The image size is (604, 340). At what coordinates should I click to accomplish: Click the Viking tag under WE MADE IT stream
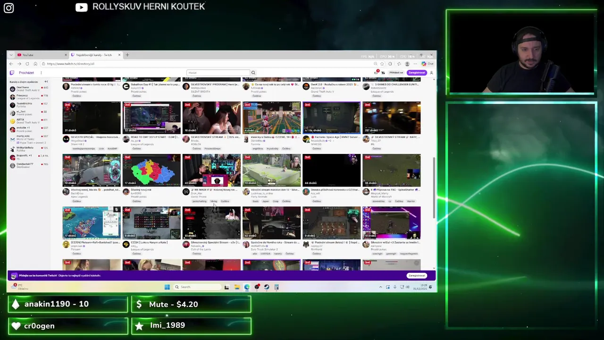pos(214,201)
